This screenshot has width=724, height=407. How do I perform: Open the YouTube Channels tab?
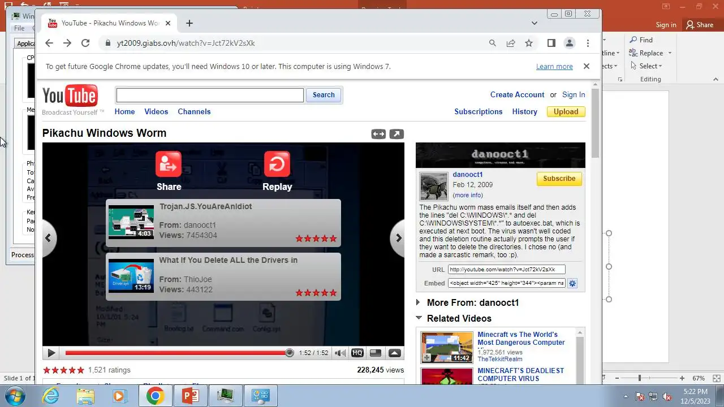pyautogui.click(x=194, y=111)
